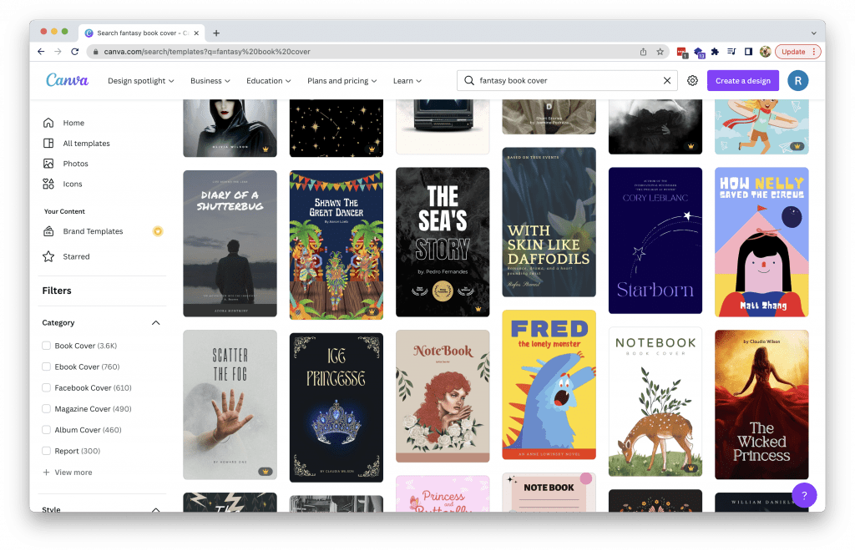Image resolution: width=855 pixels, height=551 pixels.
Task: Open the Starborn book cover template
Action: pyautogui.click(x=655, y=240)
